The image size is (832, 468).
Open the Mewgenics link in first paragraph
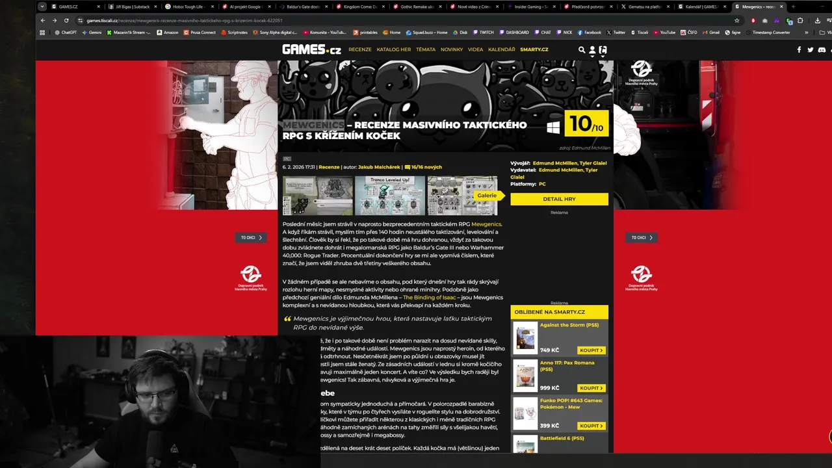486,224
